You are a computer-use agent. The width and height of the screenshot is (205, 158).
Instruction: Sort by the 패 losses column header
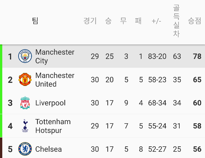(138, 21)
